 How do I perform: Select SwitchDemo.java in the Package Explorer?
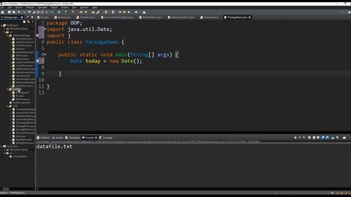tap(22, 86)
